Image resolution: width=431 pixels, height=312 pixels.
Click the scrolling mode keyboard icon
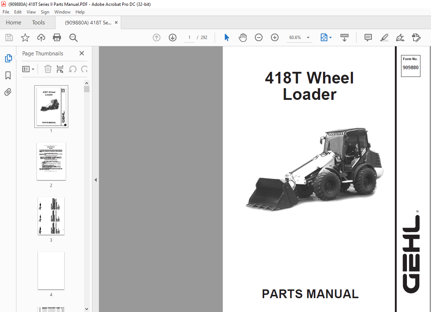345,38
